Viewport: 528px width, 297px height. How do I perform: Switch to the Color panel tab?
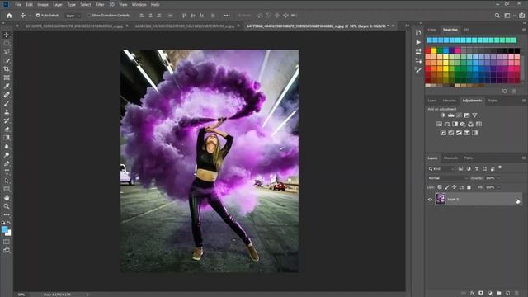[x=432, y=30]
